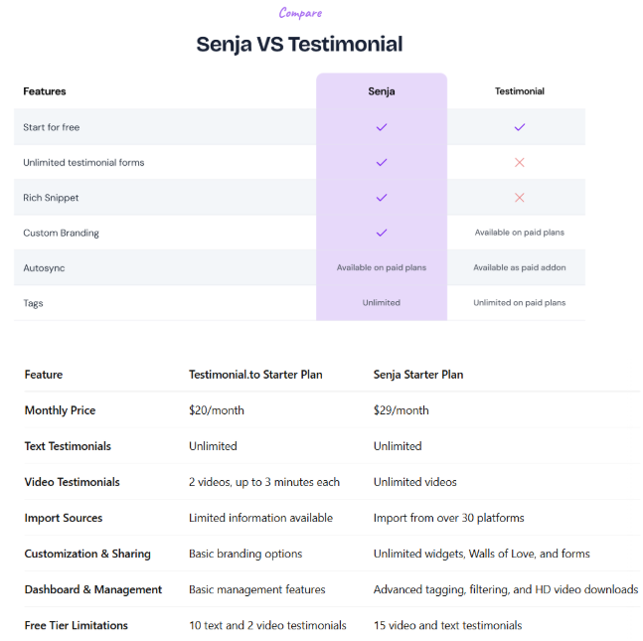Click the Import from over 30 platforms text
Image resolution: width=643 pixels, height=641 pixels.
[x=448, y=518]
